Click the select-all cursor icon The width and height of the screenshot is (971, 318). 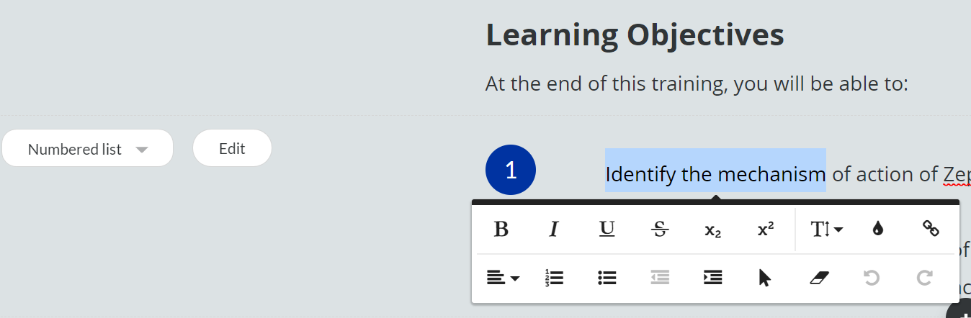765,278
